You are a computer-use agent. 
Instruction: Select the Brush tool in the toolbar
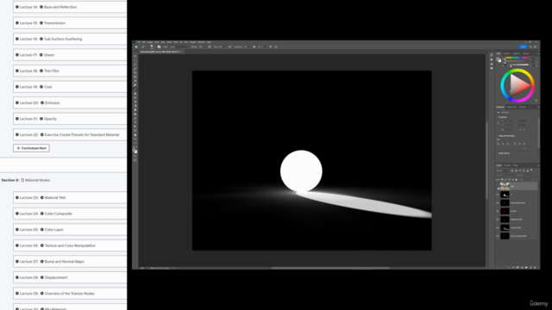(x=135, y=89)
